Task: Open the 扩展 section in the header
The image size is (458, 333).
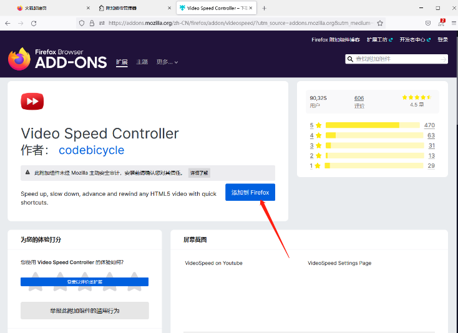Action: click(x=122, y=62)
